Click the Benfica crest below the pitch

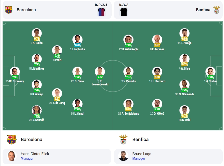123,139
